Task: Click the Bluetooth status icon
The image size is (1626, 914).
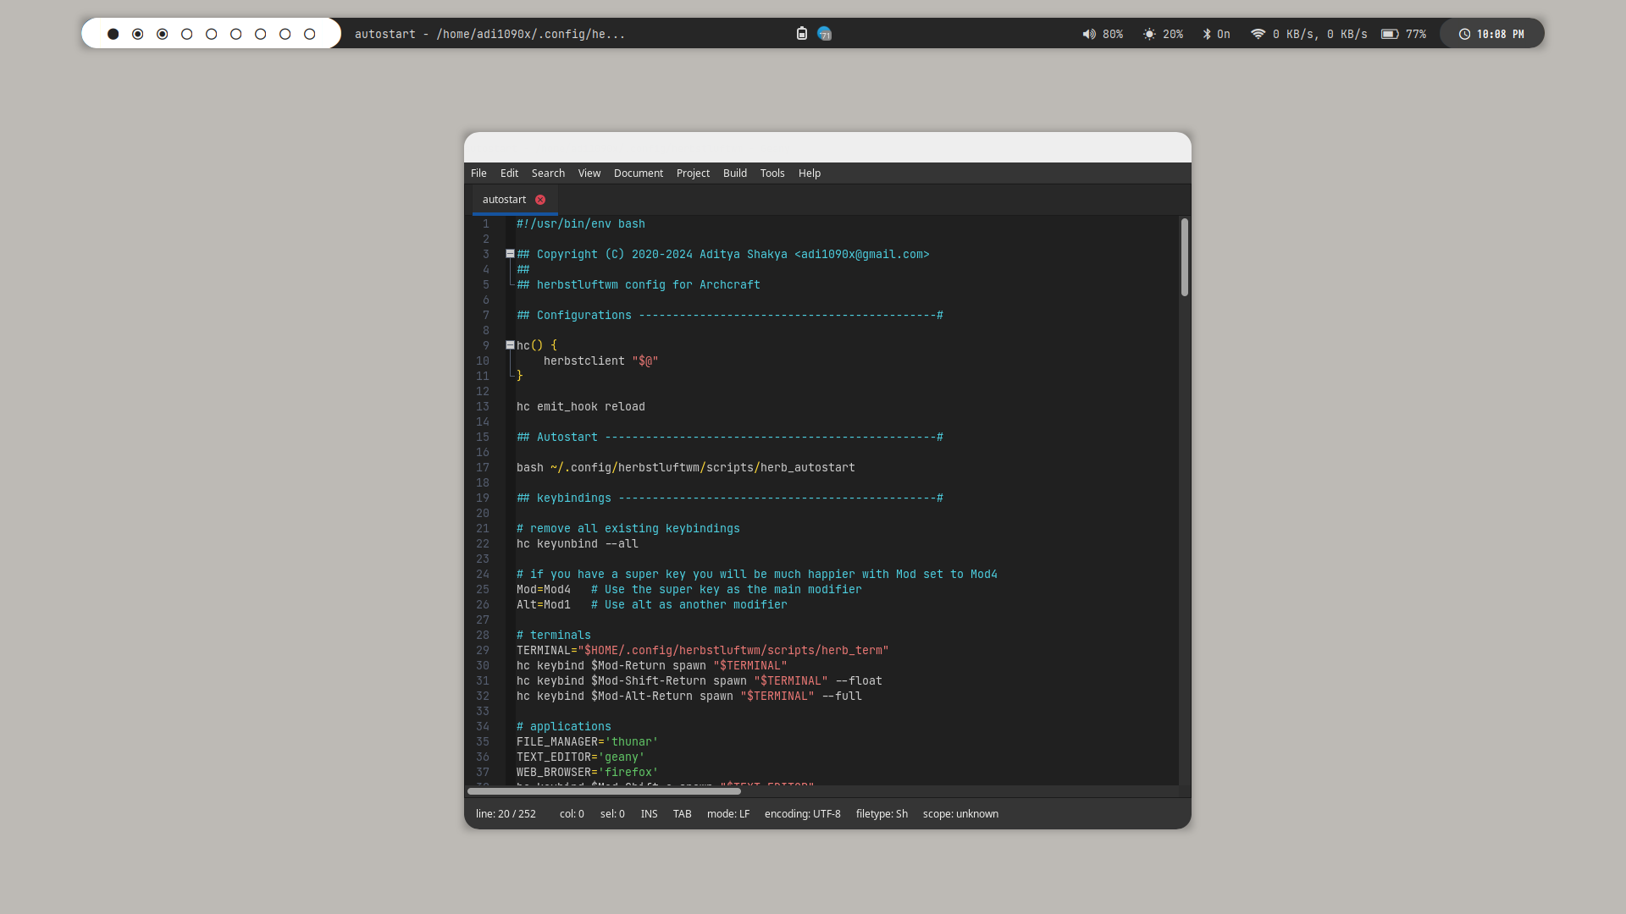Action: [1207, 35]
